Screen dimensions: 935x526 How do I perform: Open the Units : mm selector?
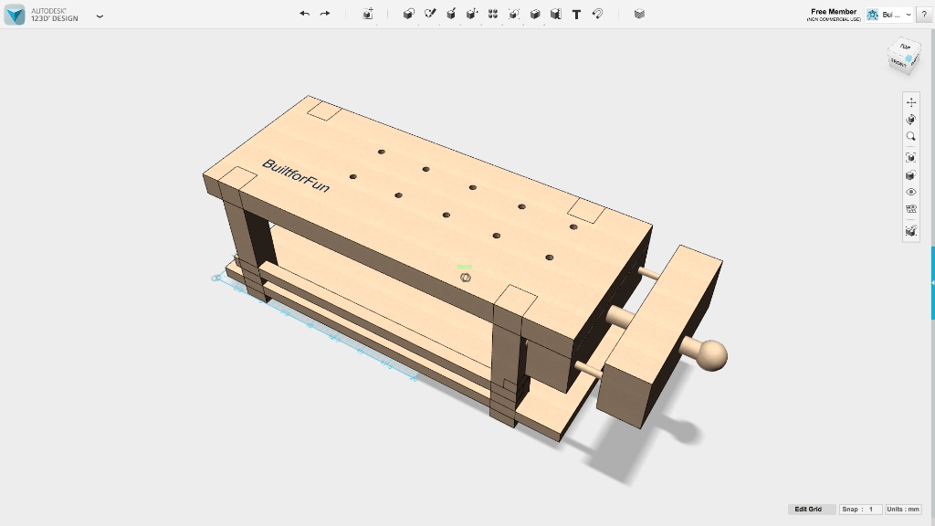point(903,510)
